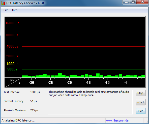Image resolution: width=149 pixels, height=124 pixels.
Task: Maximize the DPC Latency Checker window
Action: 133,2
